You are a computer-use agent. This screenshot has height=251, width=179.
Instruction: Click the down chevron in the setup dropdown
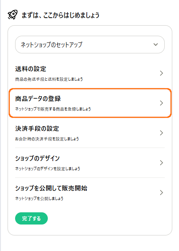[x=156, y=45]
